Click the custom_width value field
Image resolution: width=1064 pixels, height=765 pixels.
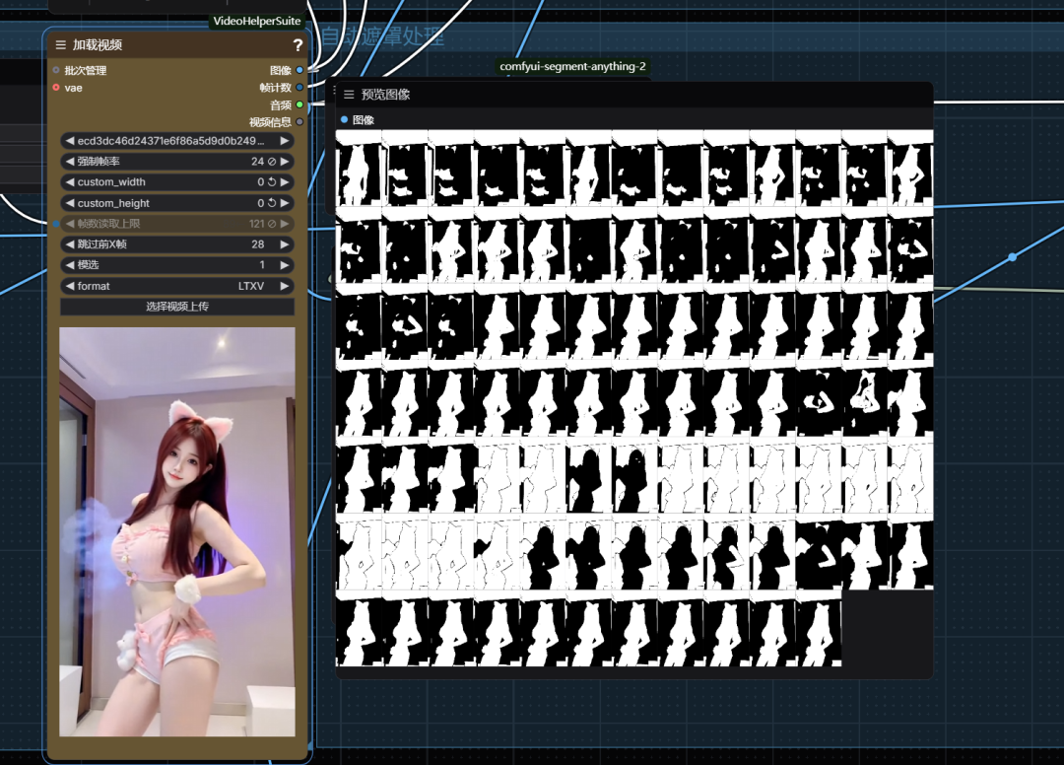click(177, 182)
